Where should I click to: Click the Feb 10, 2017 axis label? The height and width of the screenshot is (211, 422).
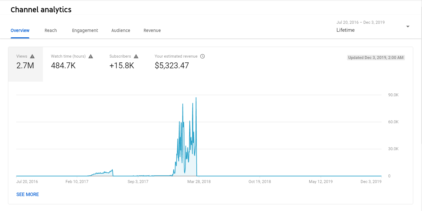click(77, 182)
